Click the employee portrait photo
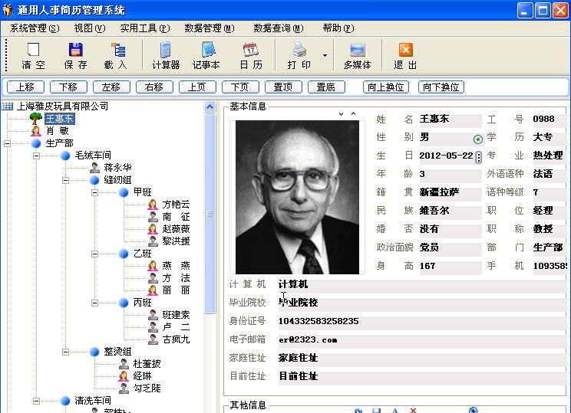Screen dimensions: 571x413 (297, 197)
